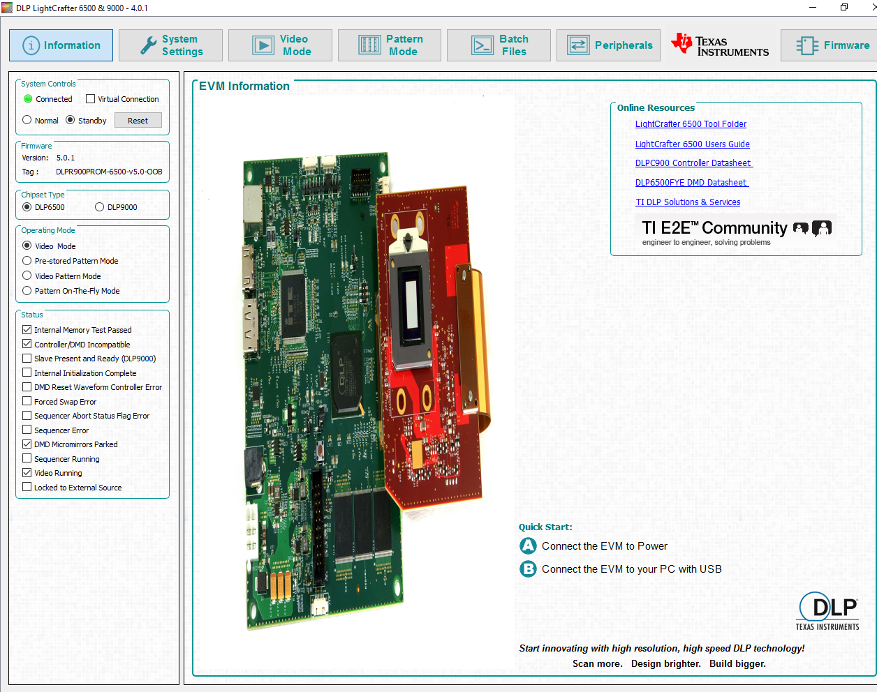
Task: Toggle Internal Memory Test Passed checkbox
Action: (27, 330)
